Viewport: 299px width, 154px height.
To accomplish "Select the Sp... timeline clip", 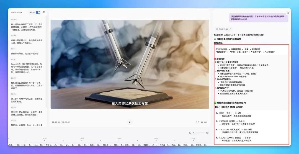I will point(36,145).
